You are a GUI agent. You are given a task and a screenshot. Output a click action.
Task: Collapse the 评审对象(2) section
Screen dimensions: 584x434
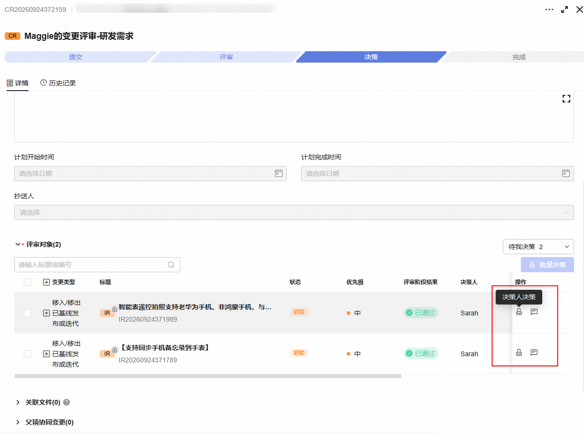(18, 244)
